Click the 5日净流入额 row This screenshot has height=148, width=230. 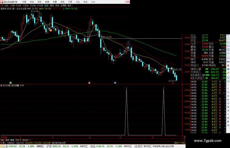tap(208, 75)
